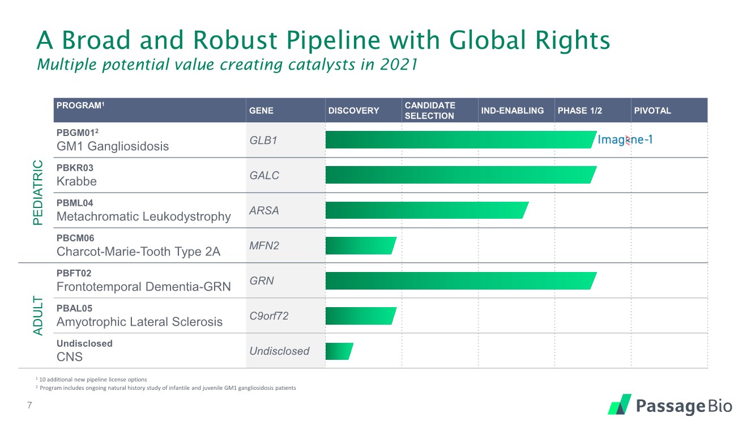This screenshot has height=425, width=755.
Task: Click the vertical PEDIATRIC group label
Action: pos(37,193)
